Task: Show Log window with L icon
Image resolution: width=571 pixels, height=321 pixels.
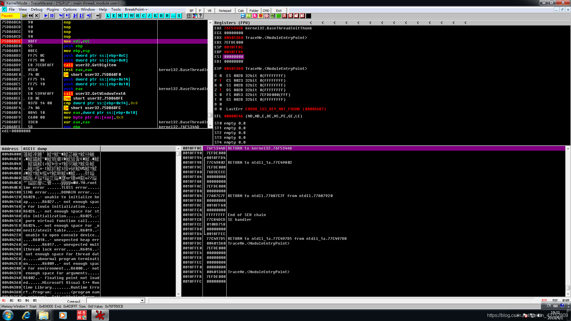Action: (x=108, y=16)
